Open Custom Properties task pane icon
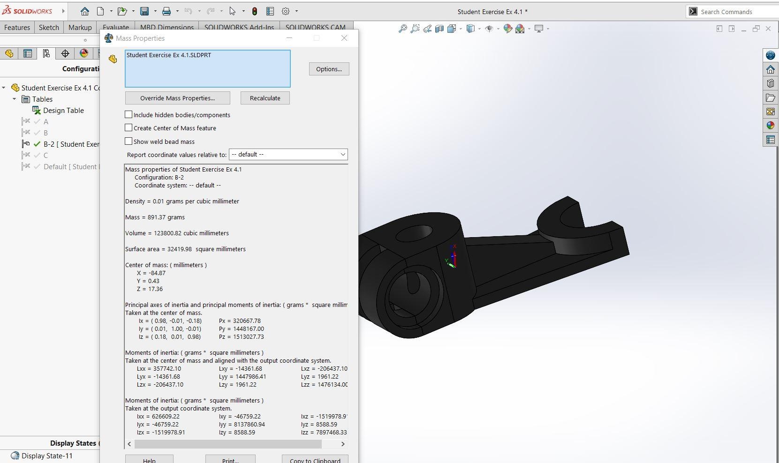The image size is (779, 463). (x=771, y=140)
